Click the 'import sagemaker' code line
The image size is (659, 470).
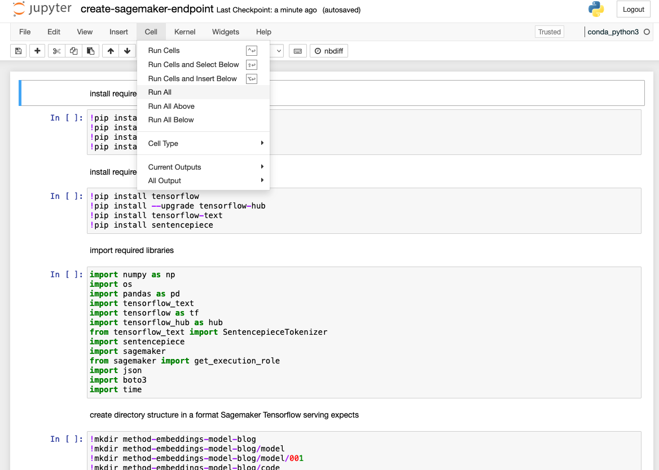point(128,351)
